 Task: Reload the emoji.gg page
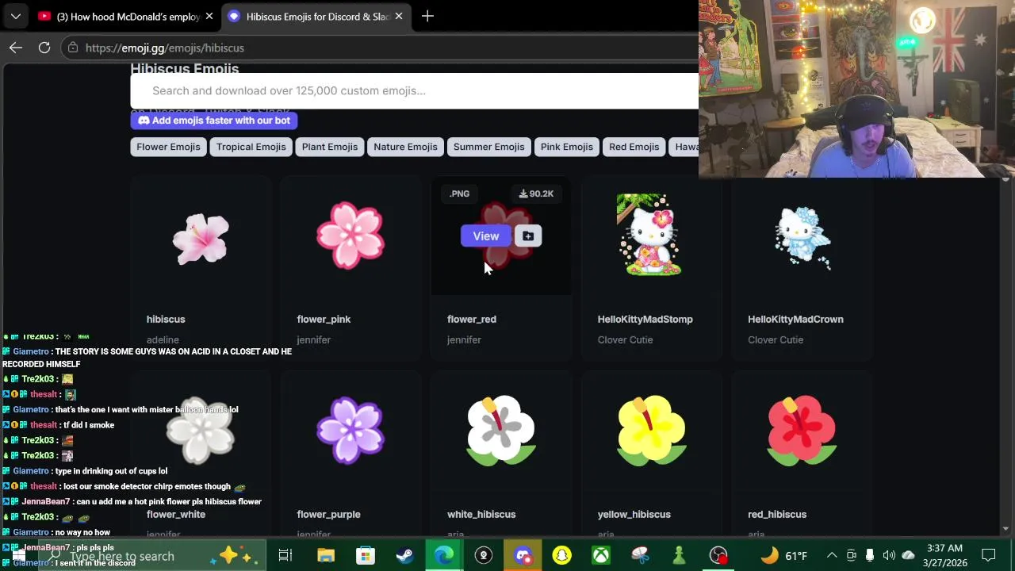tap(44, 48)
